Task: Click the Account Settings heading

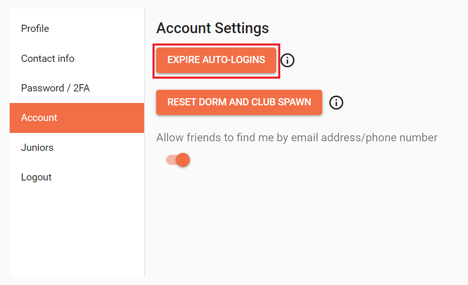Action: pos(212,28)
